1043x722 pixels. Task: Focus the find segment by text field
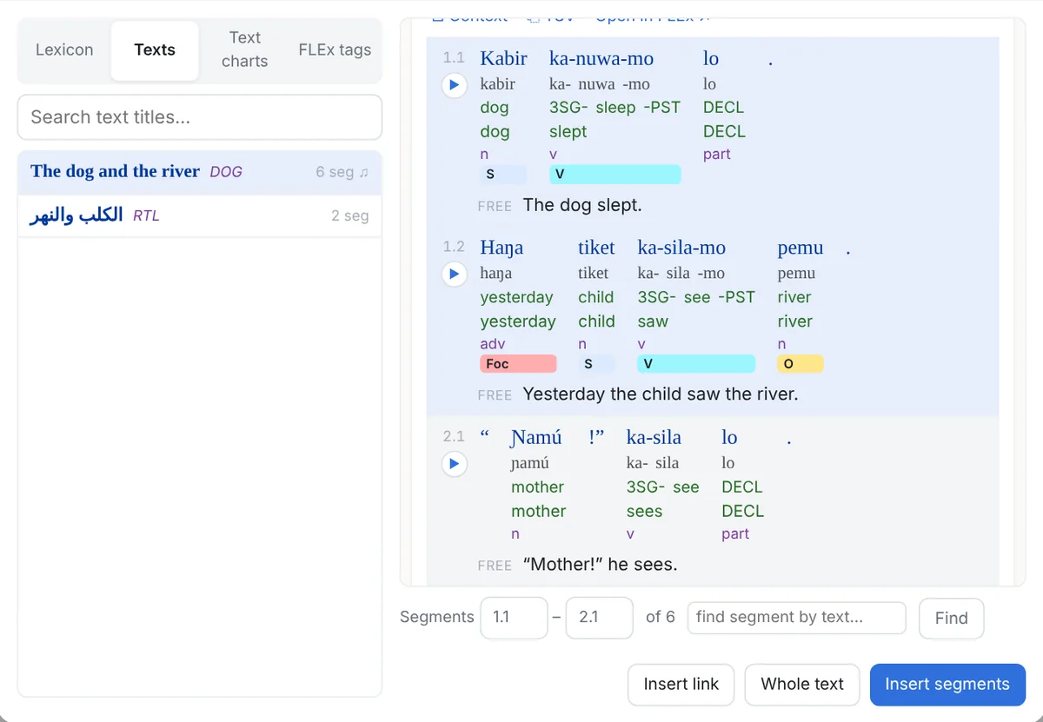click(x=796, y=618)
